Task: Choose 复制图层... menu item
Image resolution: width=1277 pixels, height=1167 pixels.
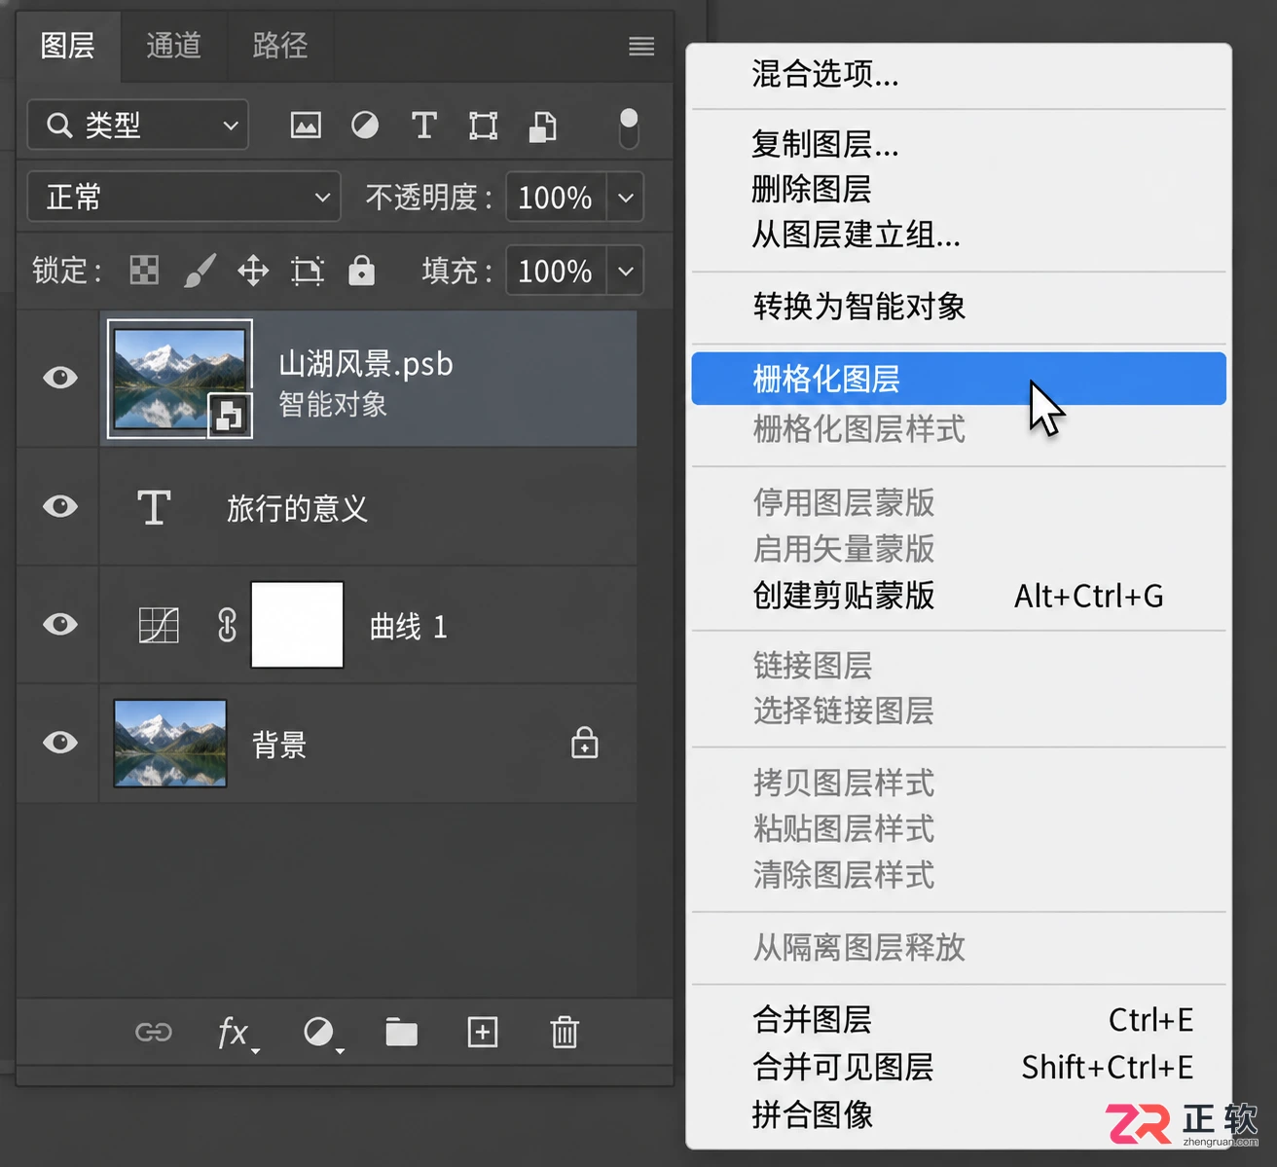Action: (959, 144)
